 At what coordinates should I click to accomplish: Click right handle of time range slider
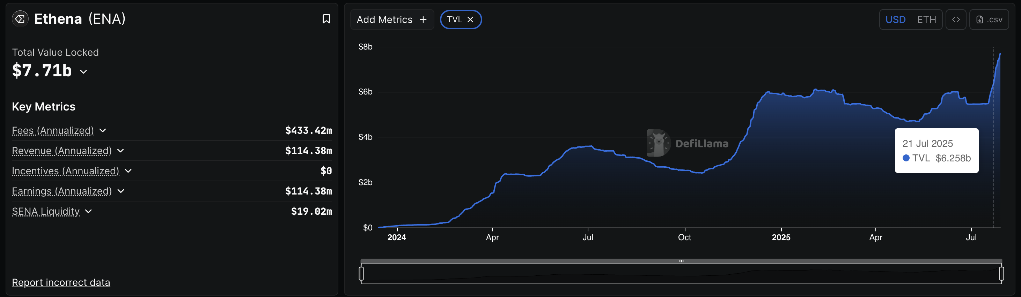click(1001, 273)
